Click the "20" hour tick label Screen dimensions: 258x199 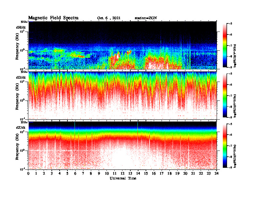(x=185, y=173)
